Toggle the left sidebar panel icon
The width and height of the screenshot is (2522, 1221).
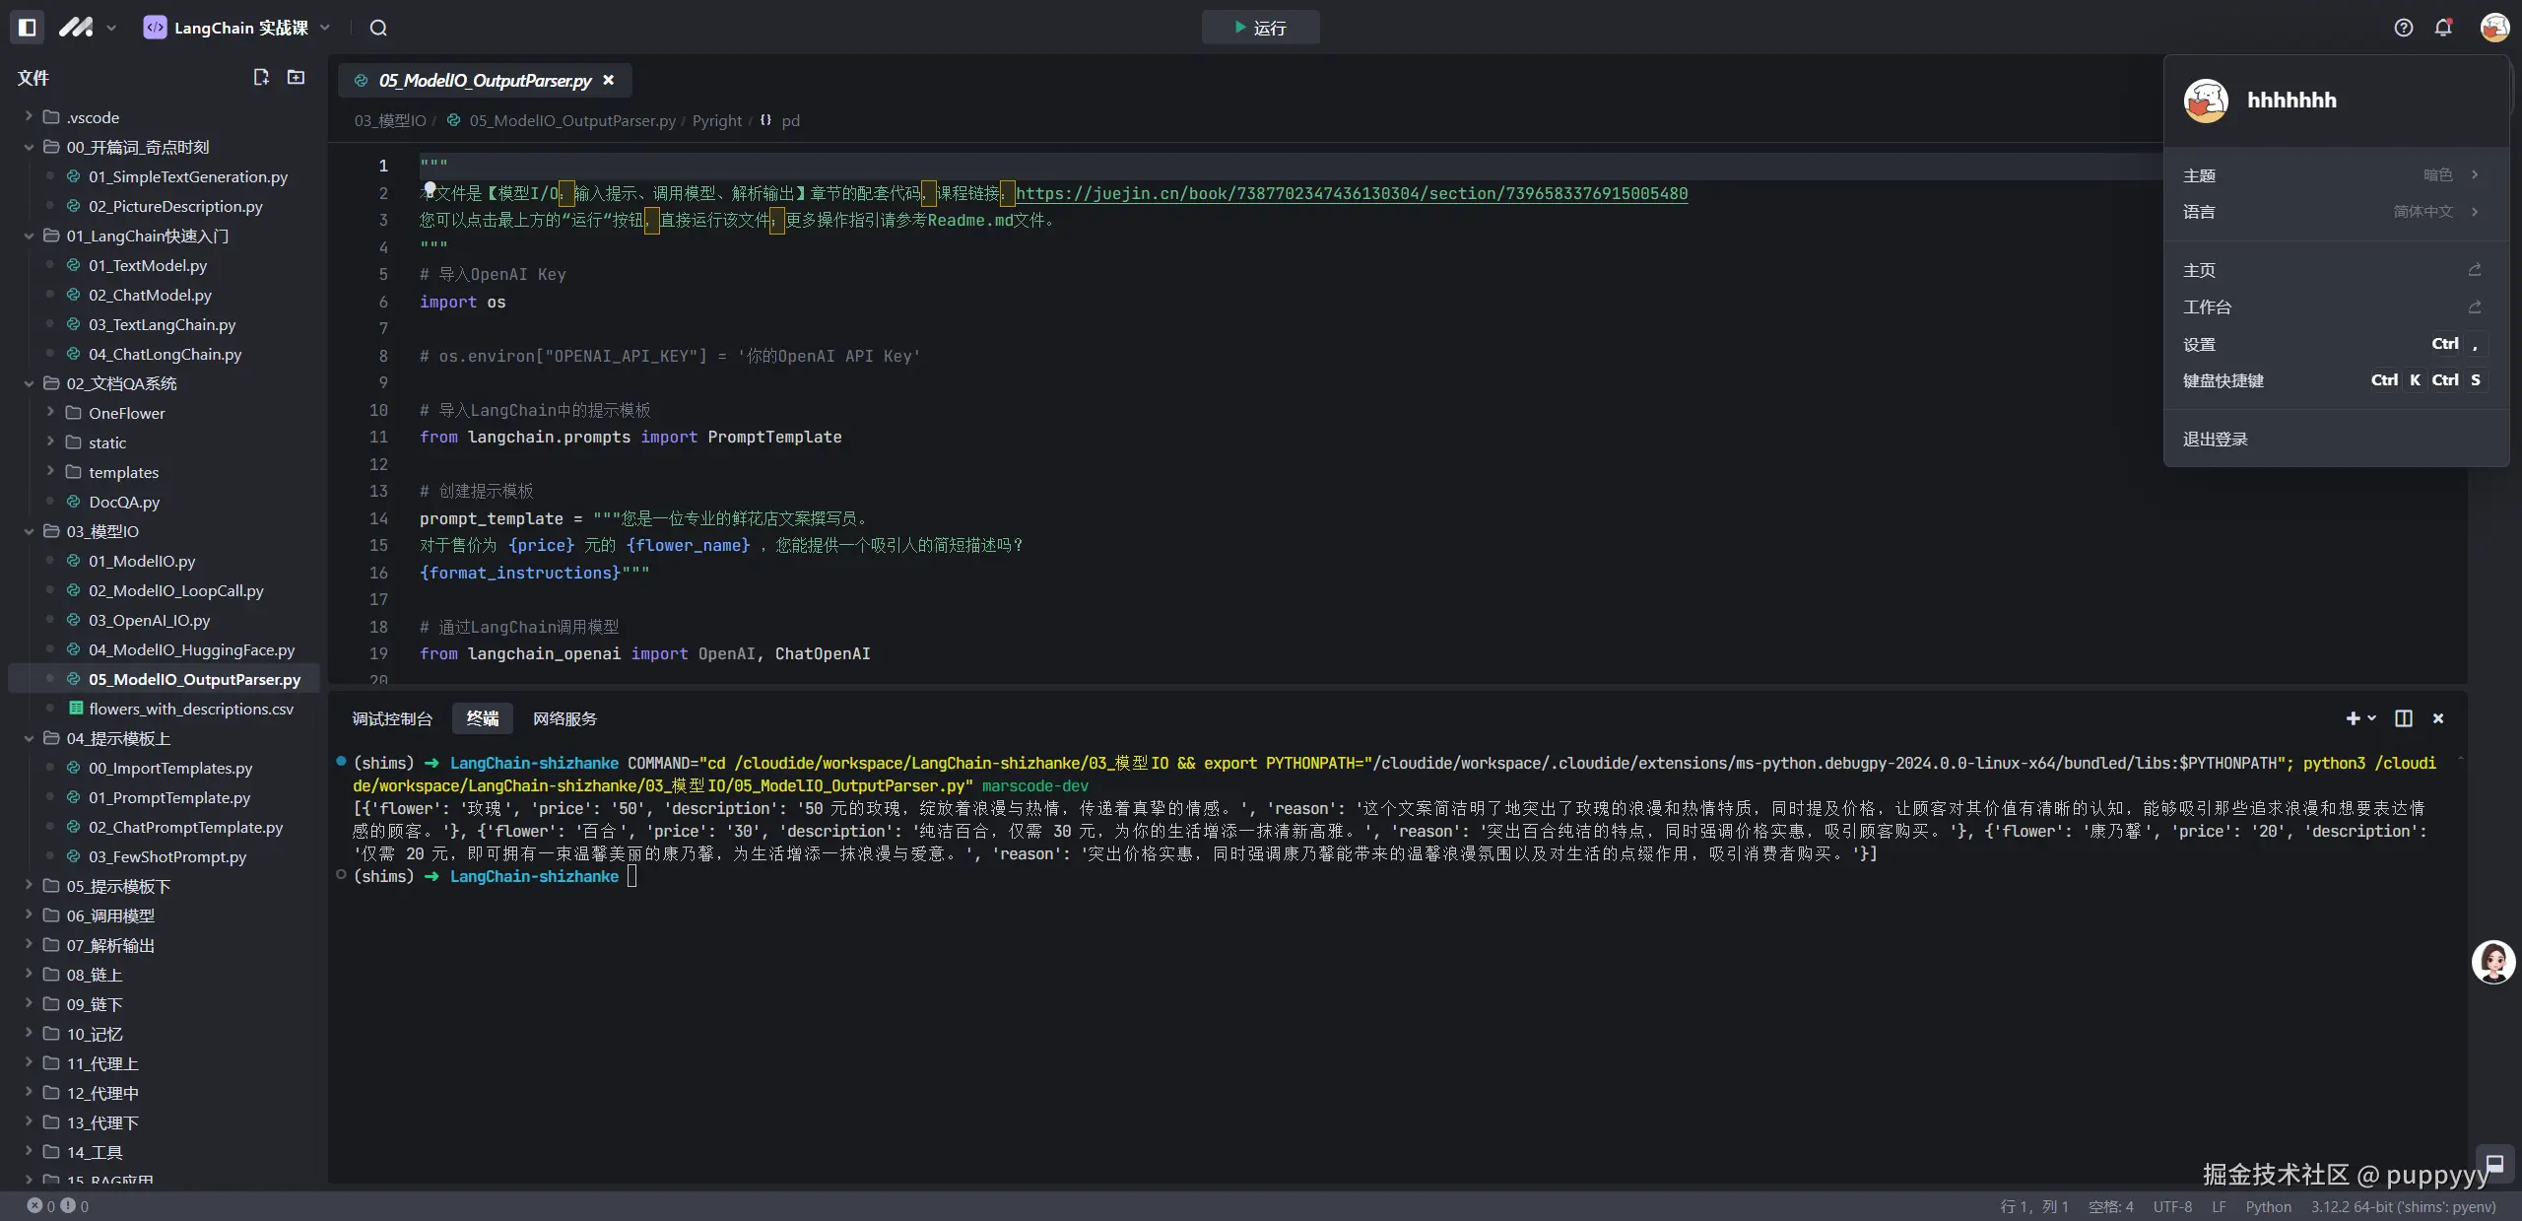point(28,28)
